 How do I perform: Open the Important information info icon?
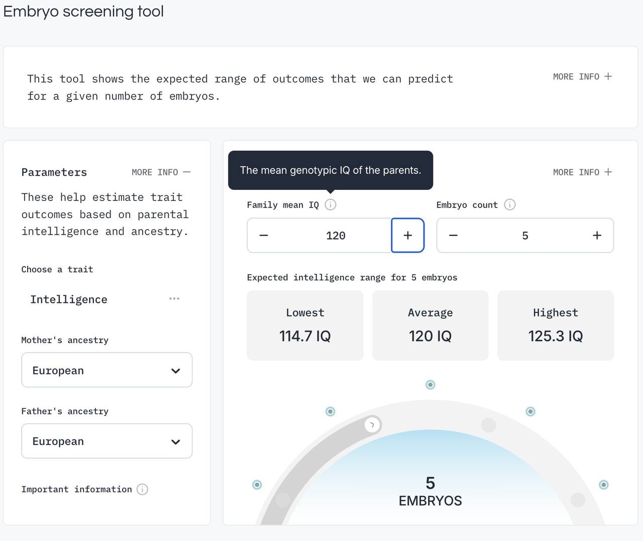click(142, 489)
